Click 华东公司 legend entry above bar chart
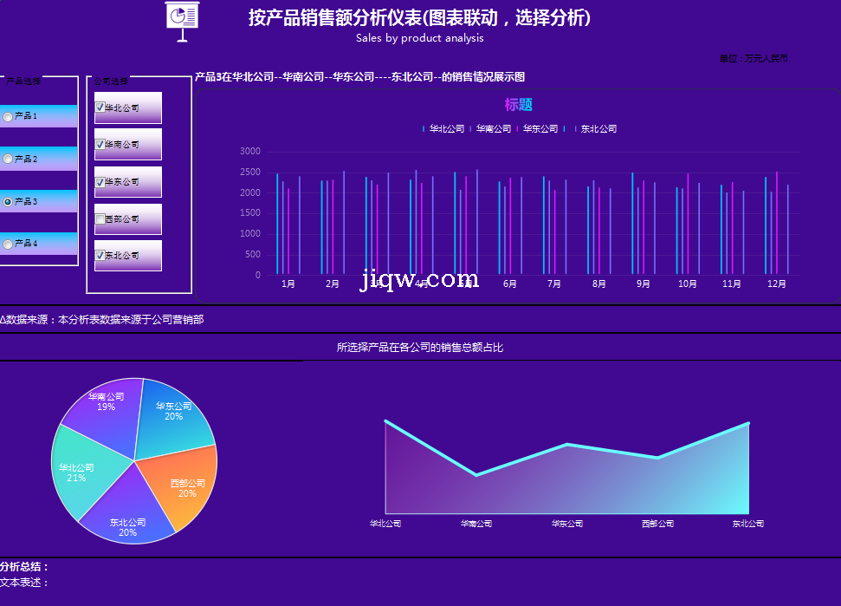The height and width of the screenshot is (606, 841). pyautogui.click(x=539, y=129)
